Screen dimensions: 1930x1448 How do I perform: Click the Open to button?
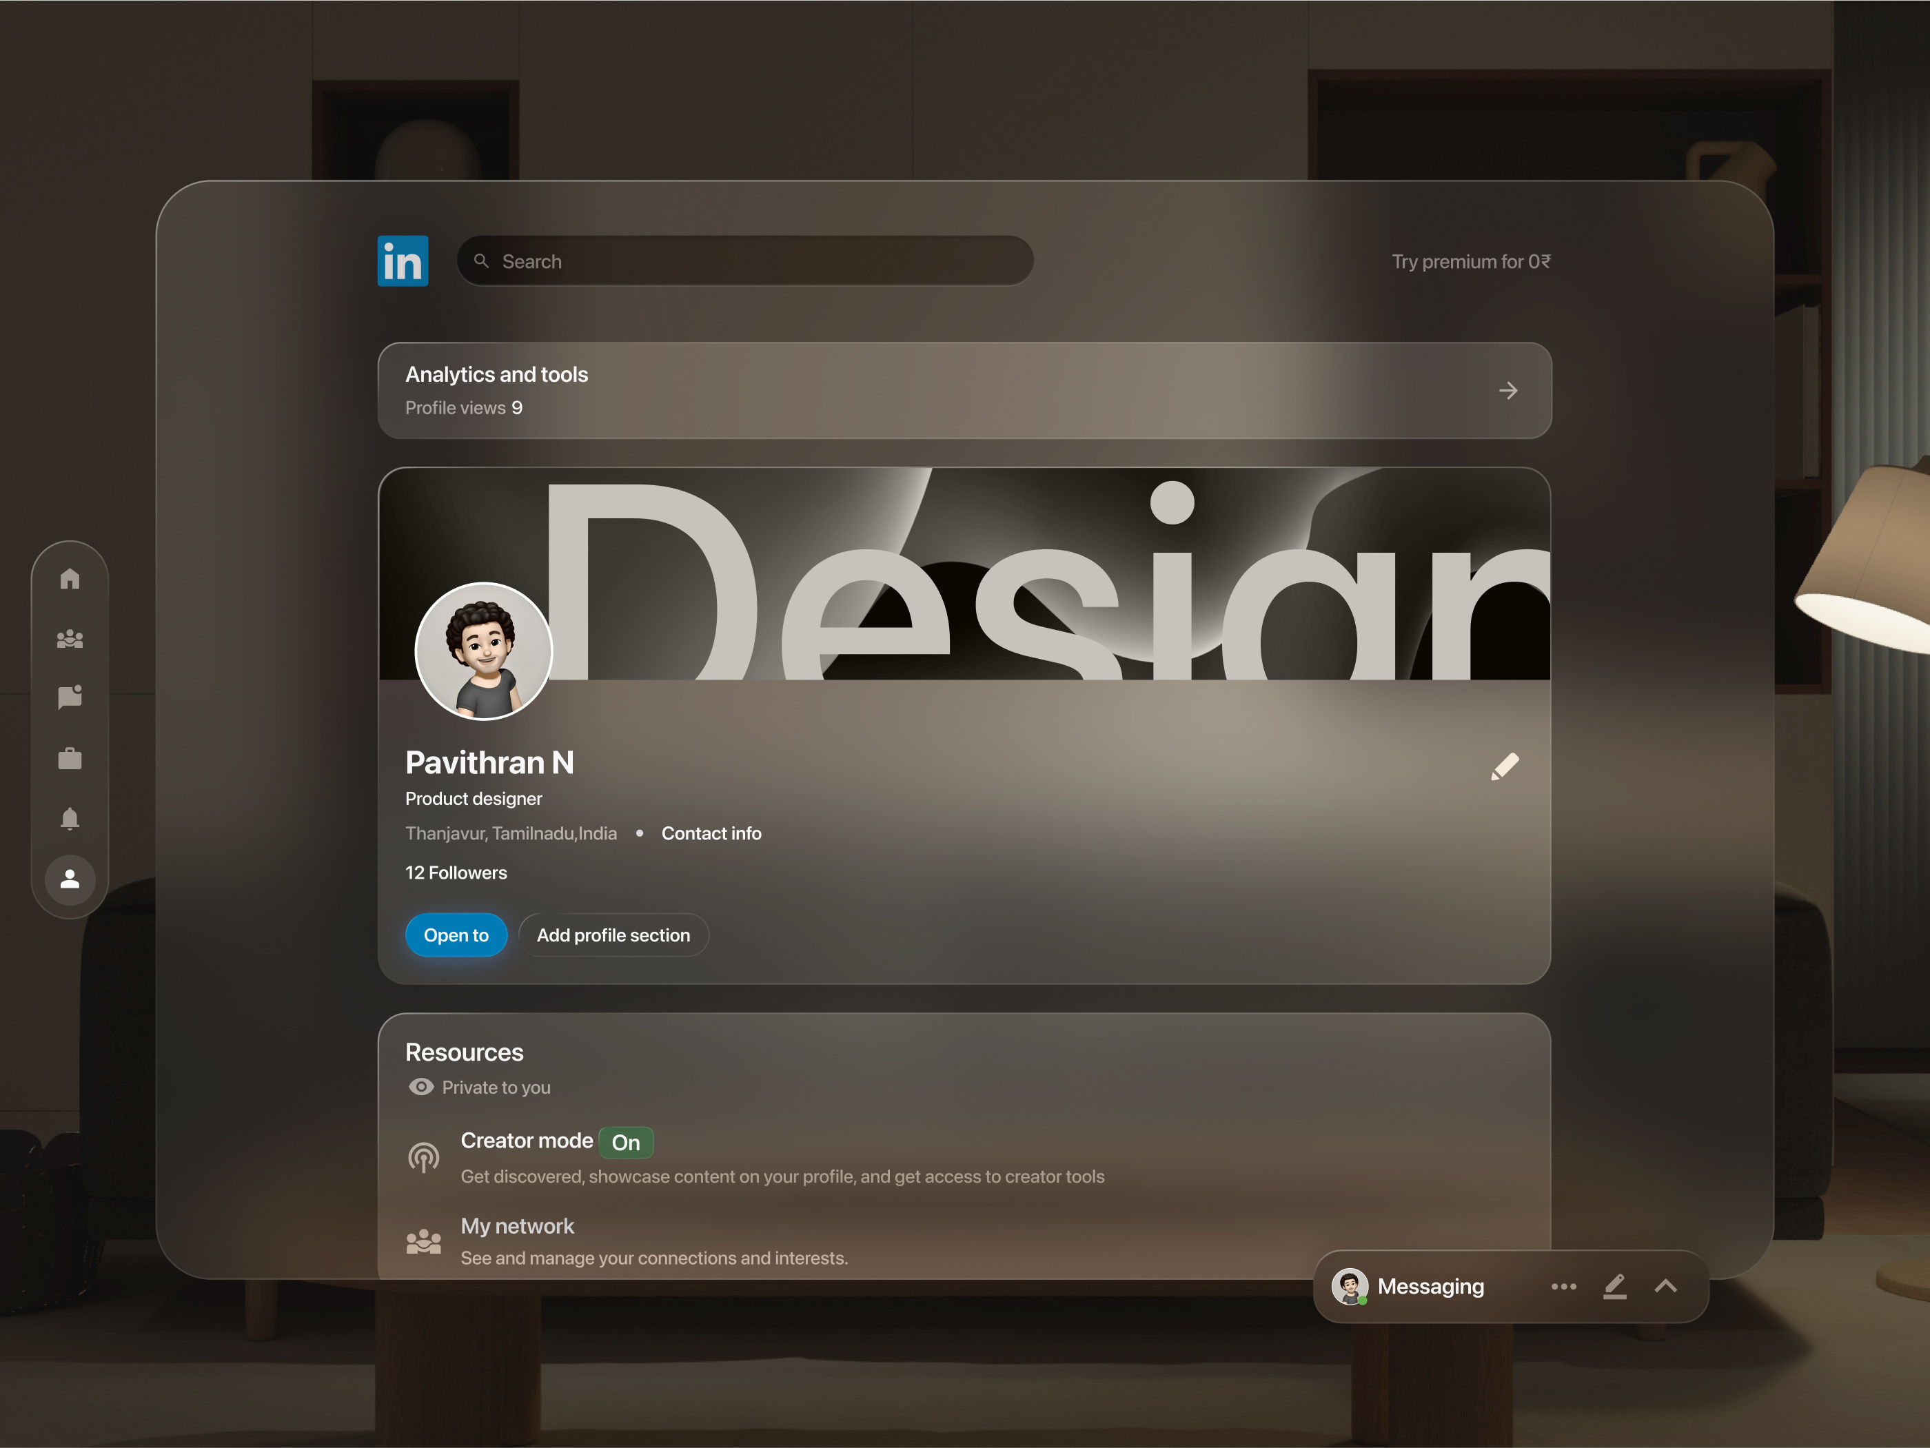pos(456,935)
